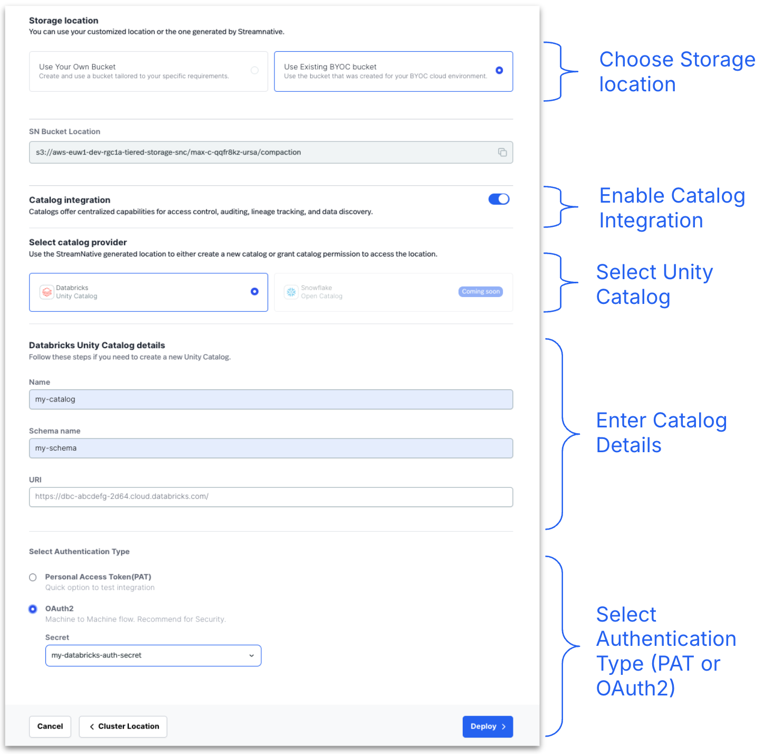Click the Deploy button
This screenshot has height=754, width=763.
pos(487,727)
